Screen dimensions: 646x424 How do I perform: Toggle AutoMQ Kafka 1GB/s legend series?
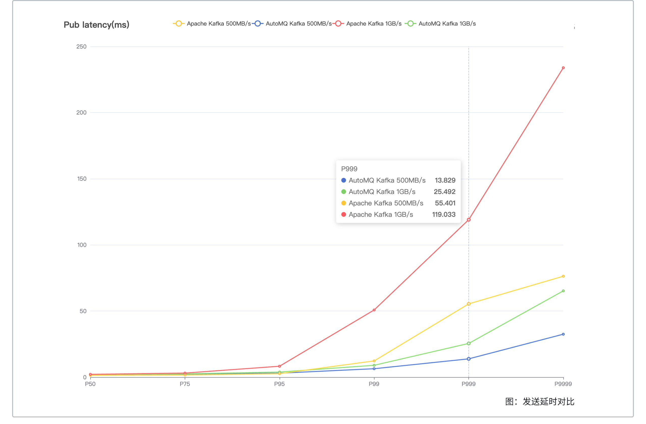point(447,24)
